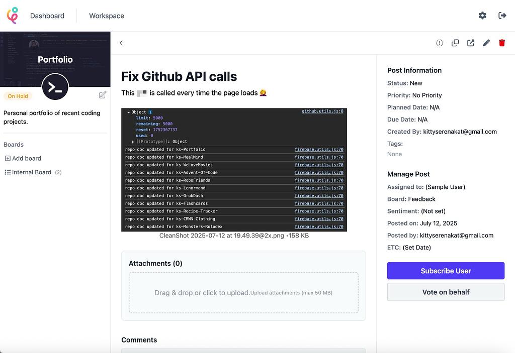Click the attachments drag and drop upload area
The height and width of the screenshot is (353, 515).
point(243,293)
